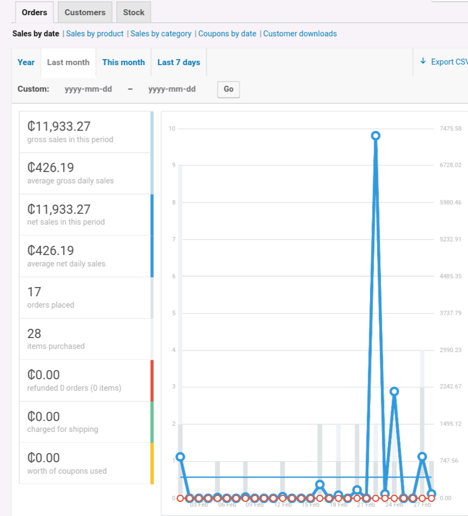Open Sales by product report
The width and height of the screenshot is (468, 516).
[x=95, y=34]
